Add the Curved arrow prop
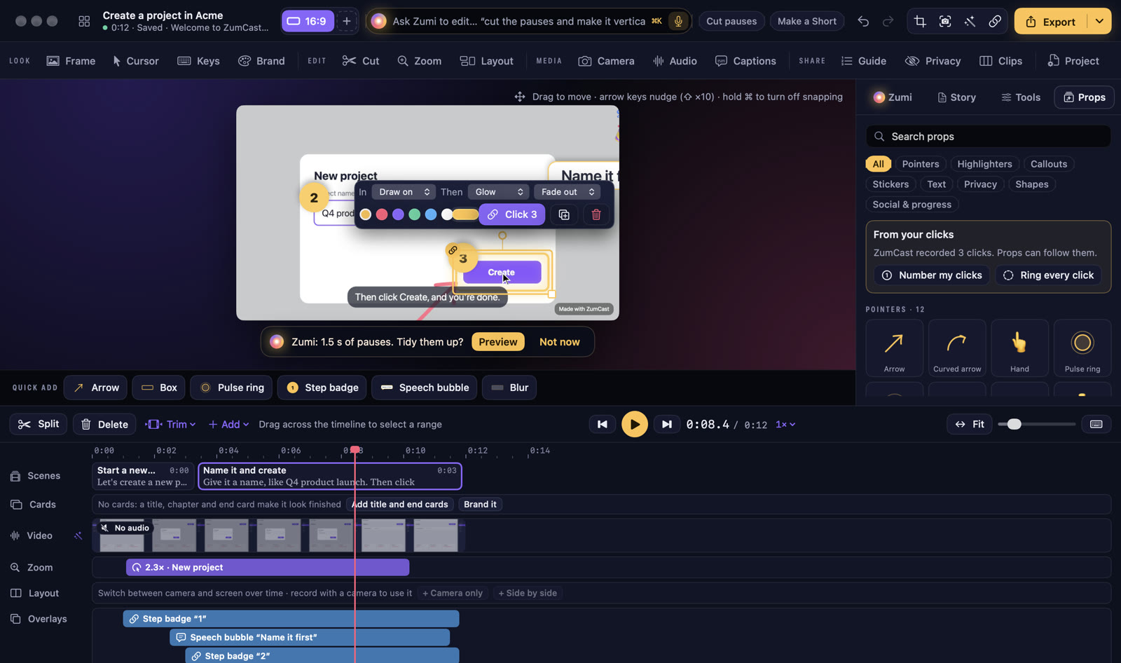 pyautogui.click(x=957, y=348)
